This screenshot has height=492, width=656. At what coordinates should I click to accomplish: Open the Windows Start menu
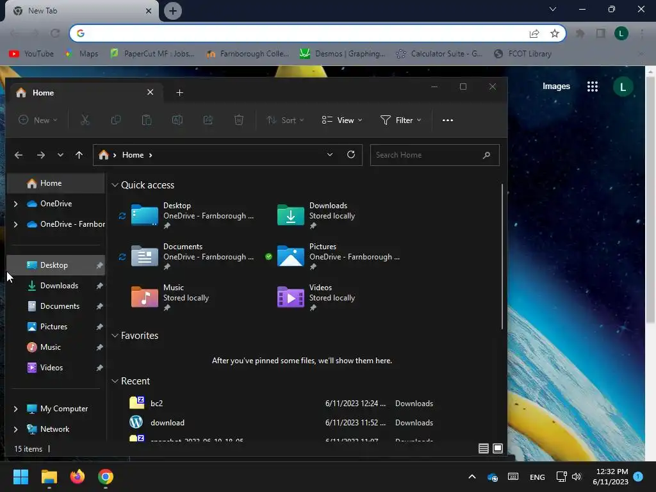tap(20, 477)
